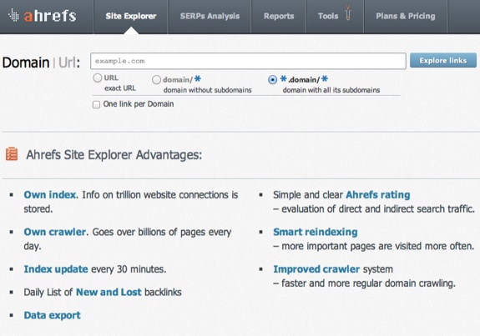Open the New and Lost link
480x336 pixels.
click(109, 293)
